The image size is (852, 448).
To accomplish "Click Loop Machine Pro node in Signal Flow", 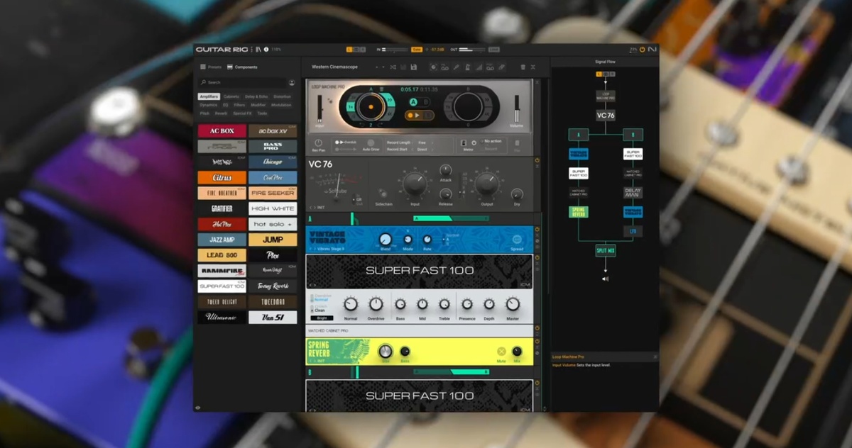I will [x=606, y=95].
